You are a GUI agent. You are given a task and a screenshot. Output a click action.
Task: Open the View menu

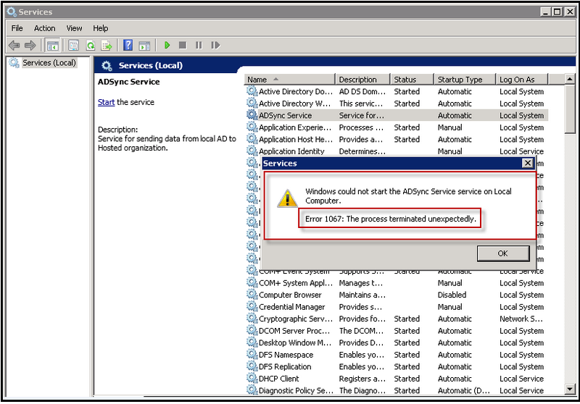pyautogui.click(x=74, y=28)
